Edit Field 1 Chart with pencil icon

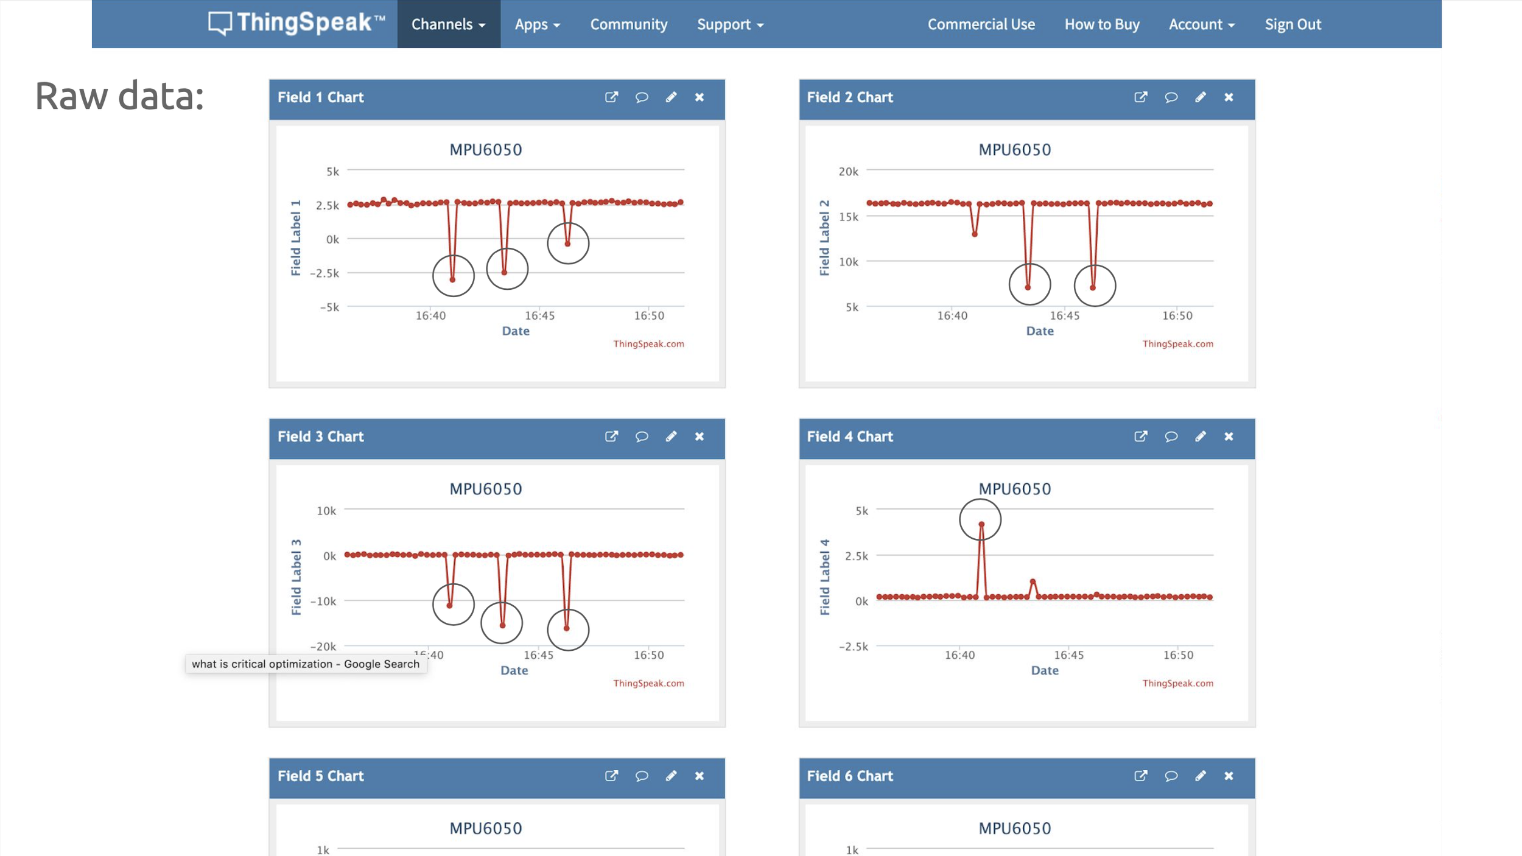pos(671,97)
